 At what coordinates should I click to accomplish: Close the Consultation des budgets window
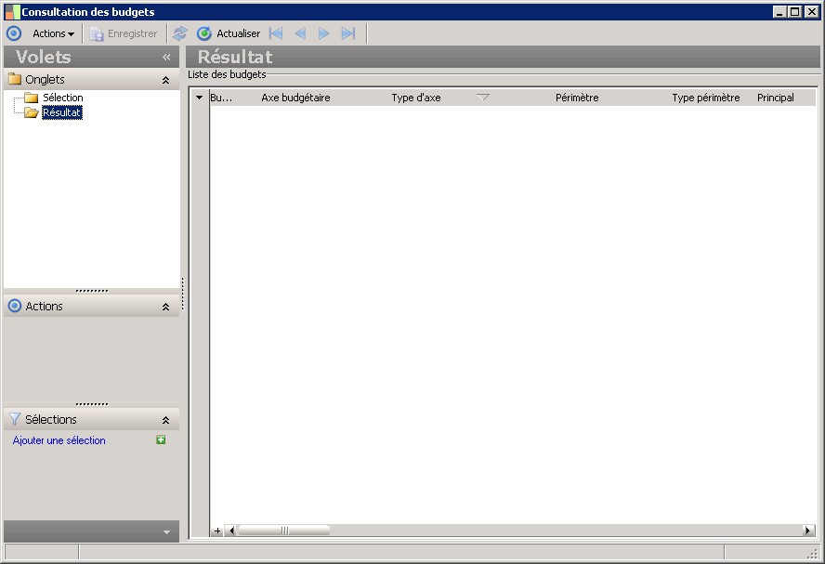[811, 11]
